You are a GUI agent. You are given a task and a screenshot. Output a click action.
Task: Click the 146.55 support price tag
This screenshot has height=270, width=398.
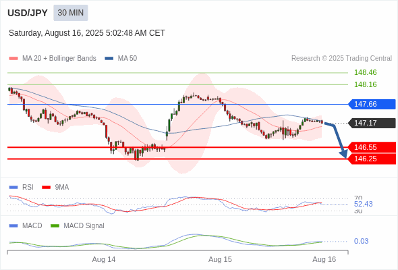[x=372, y=147]
